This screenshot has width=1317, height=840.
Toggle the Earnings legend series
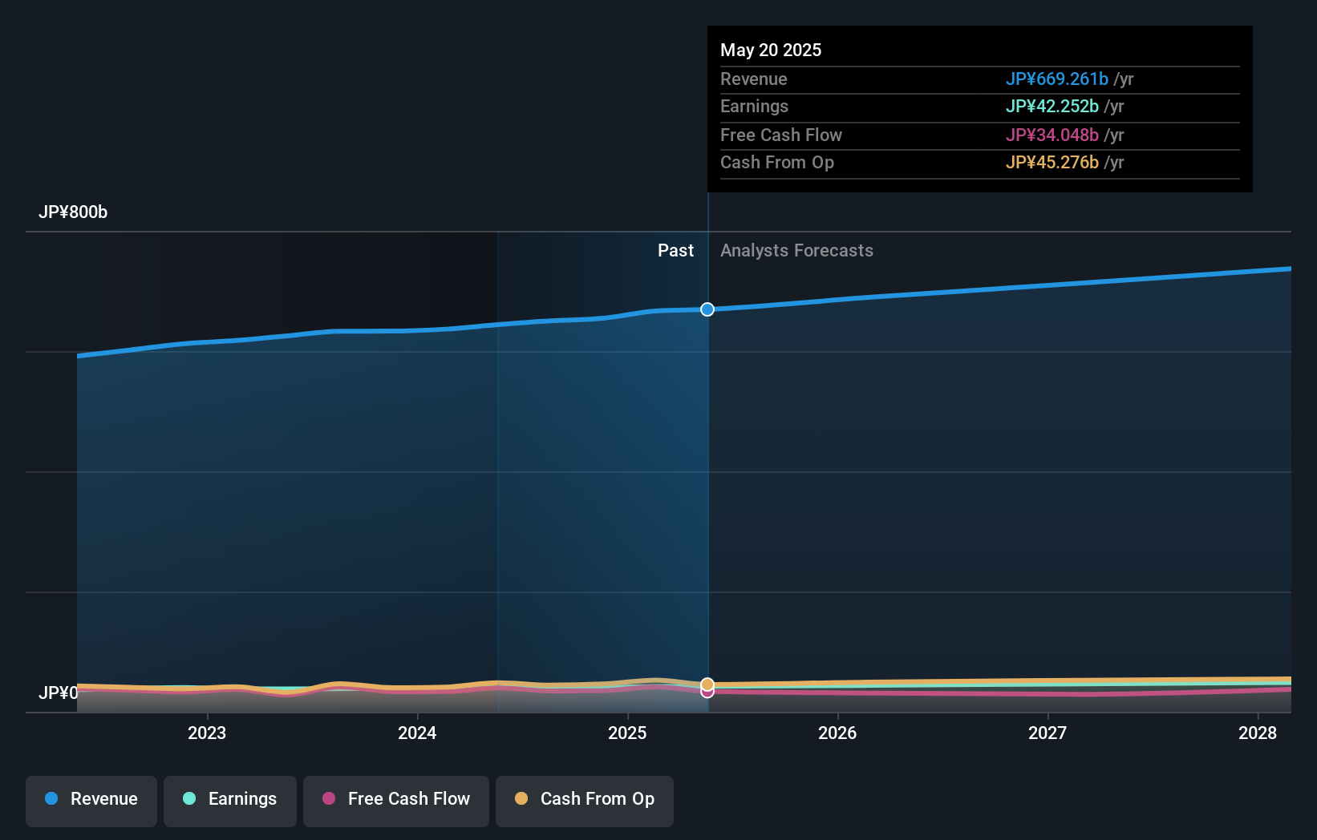[x=230, y=801]
